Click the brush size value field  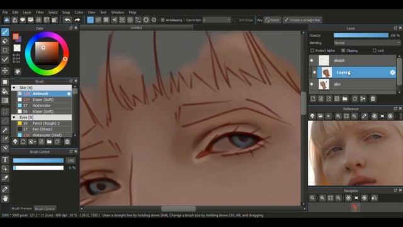pyautogui.click(x=70, y=161)
